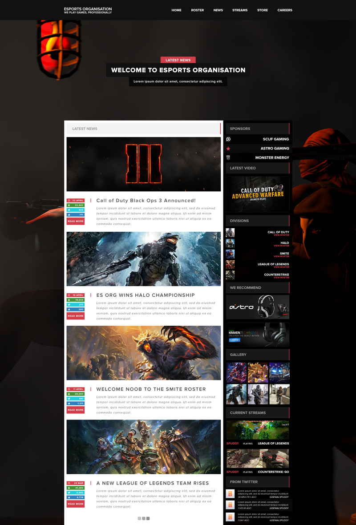
Task: Click the Astro Gaming red star icon
Action: click(228, 149)
